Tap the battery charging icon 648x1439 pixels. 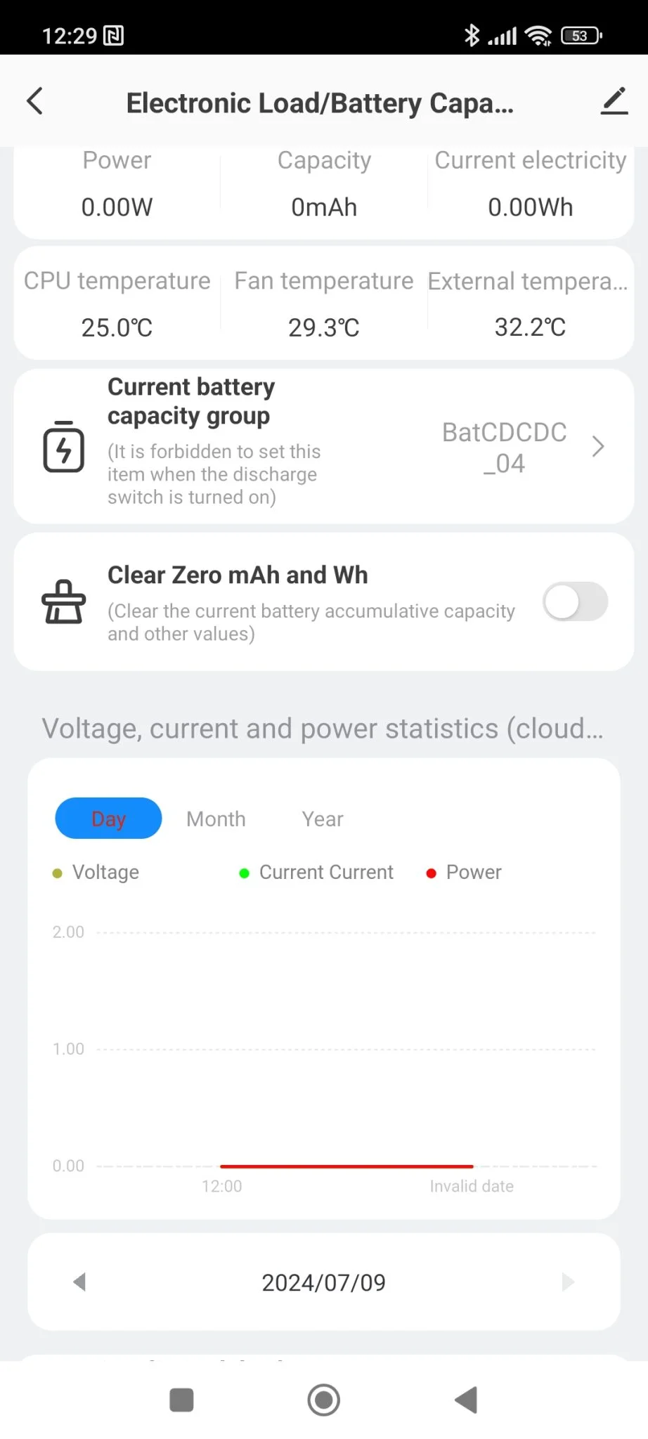pyautogui.click(x=64, y=447)
